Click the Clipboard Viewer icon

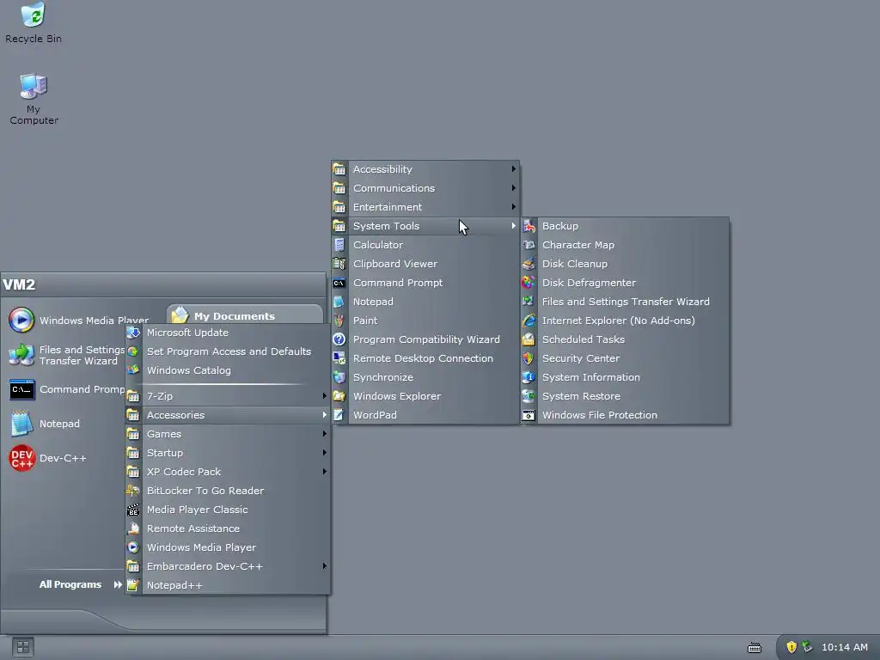point(339,264)
